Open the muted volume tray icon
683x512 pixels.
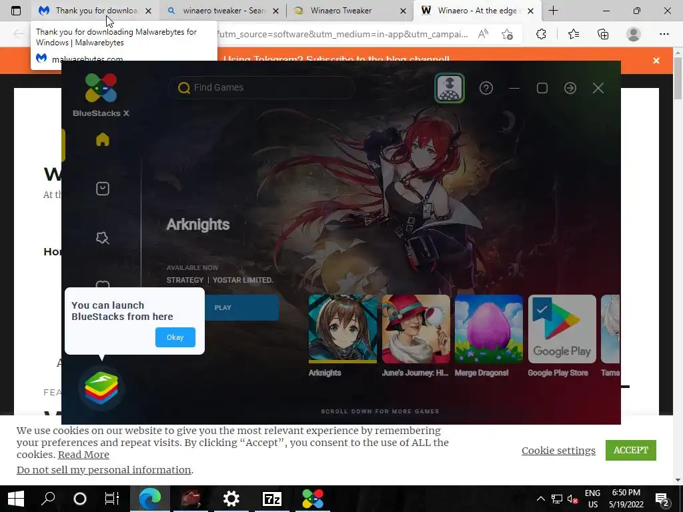tap(573, 499)
